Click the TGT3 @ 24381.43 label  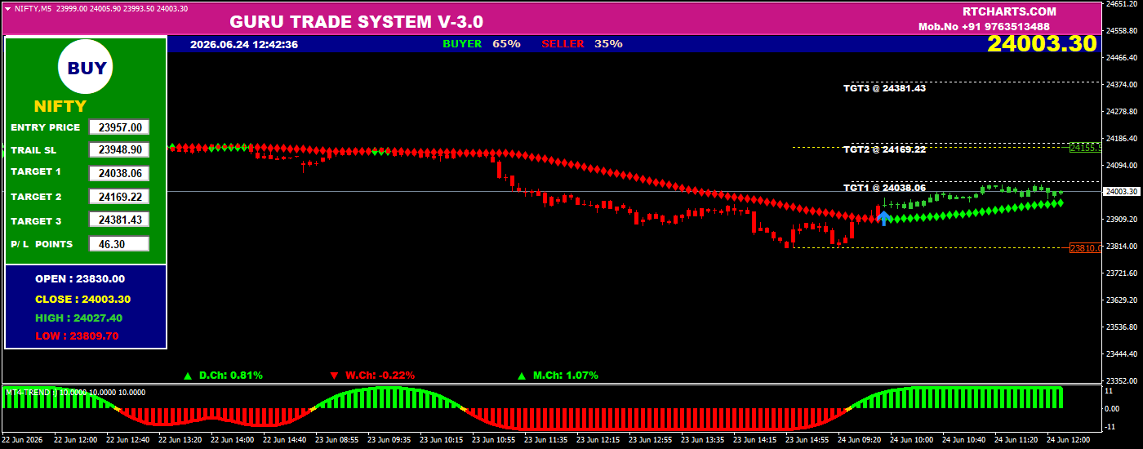point(884,88)
